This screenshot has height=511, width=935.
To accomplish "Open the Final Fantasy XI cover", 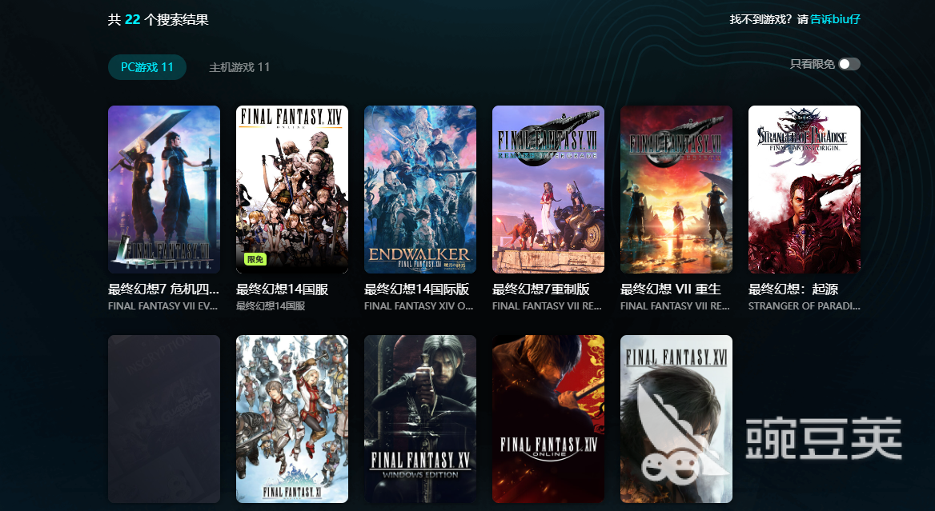I will tap(292, 419).
